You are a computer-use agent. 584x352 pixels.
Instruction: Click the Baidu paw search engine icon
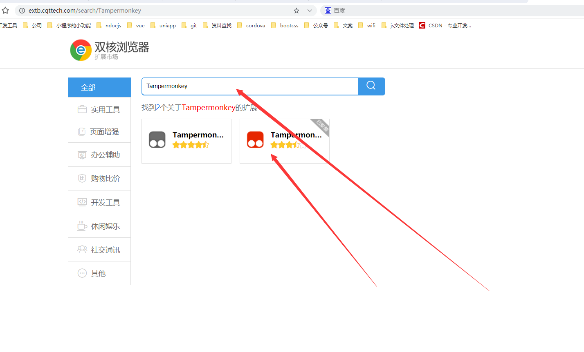[328, 11]
